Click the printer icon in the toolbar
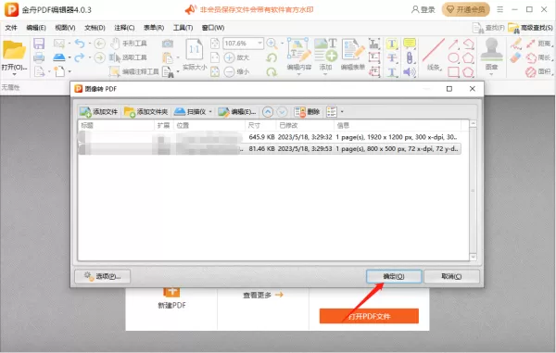The width and height of the screenshot is (556, 353). coord(39,57)
